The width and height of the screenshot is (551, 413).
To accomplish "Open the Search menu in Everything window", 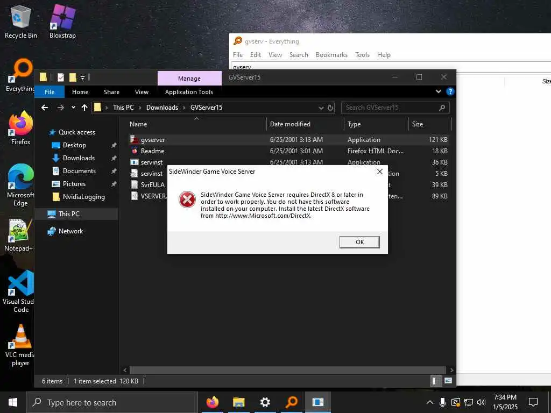I will pyautogui.click(x=299, y=55).
